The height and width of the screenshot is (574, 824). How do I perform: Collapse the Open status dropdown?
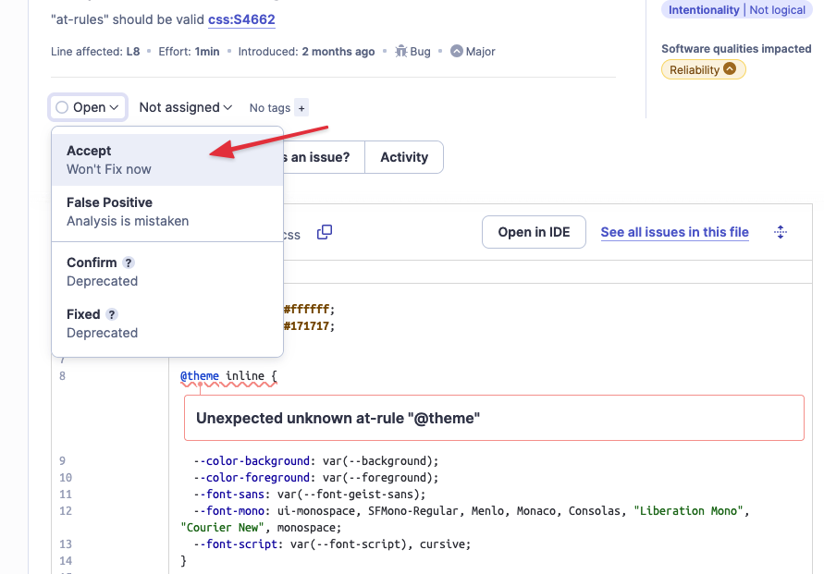click(x=89, y=108)
